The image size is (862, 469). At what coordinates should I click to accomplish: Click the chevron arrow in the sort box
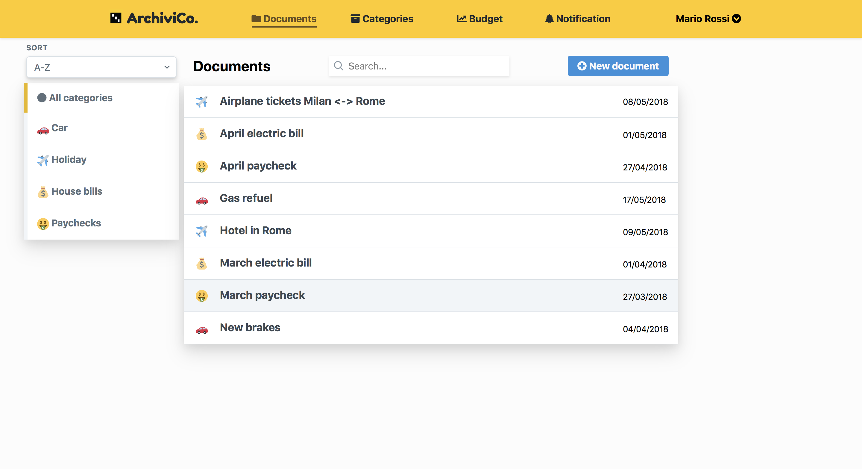(x=167, y=67)
